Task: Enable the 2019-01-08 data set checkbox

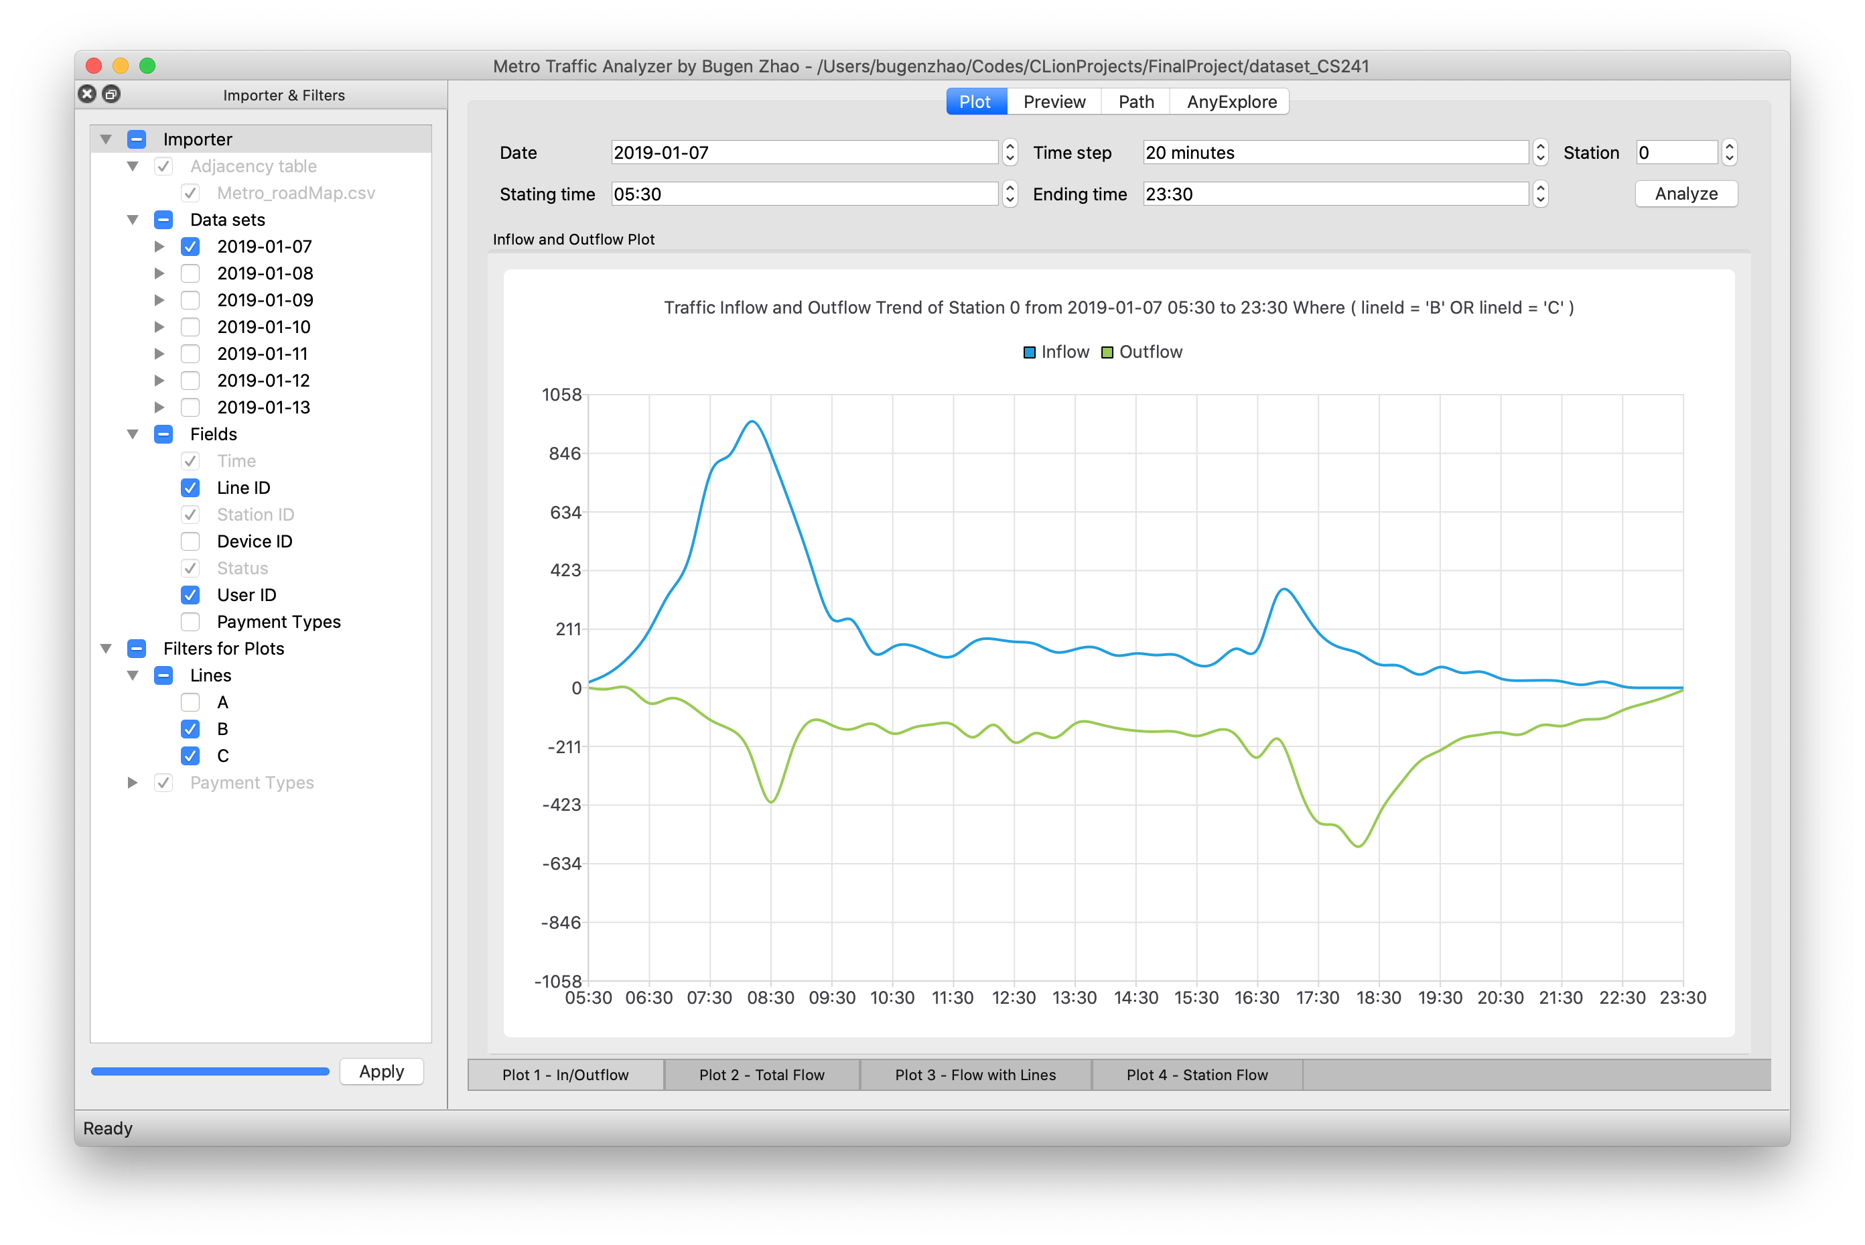Action: click(x=190, y=274)
